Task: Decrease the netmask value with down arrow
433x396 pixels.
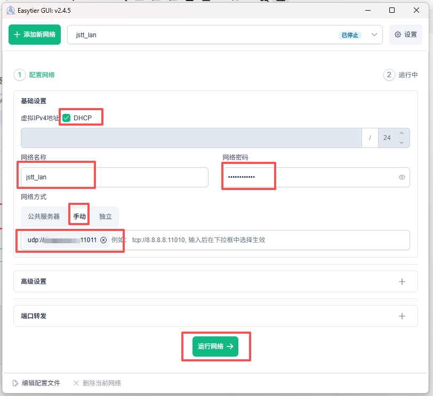Action: point(401,142)
